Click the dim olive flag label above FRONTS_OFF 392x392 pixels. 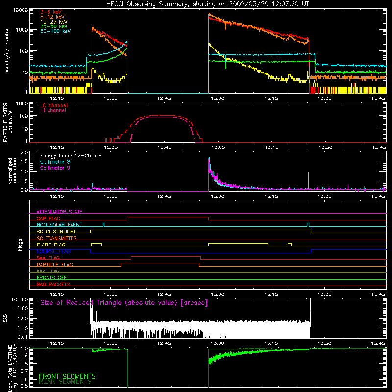point(48,271)
